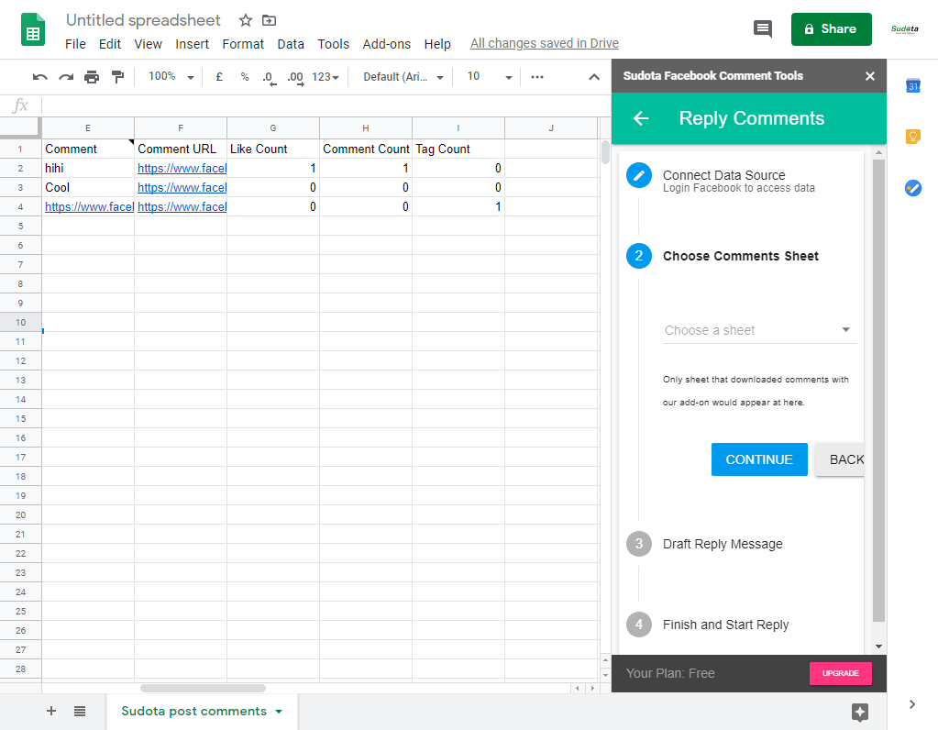Select the paint format tool
938x730 pixels.
[x=118, y=77]
